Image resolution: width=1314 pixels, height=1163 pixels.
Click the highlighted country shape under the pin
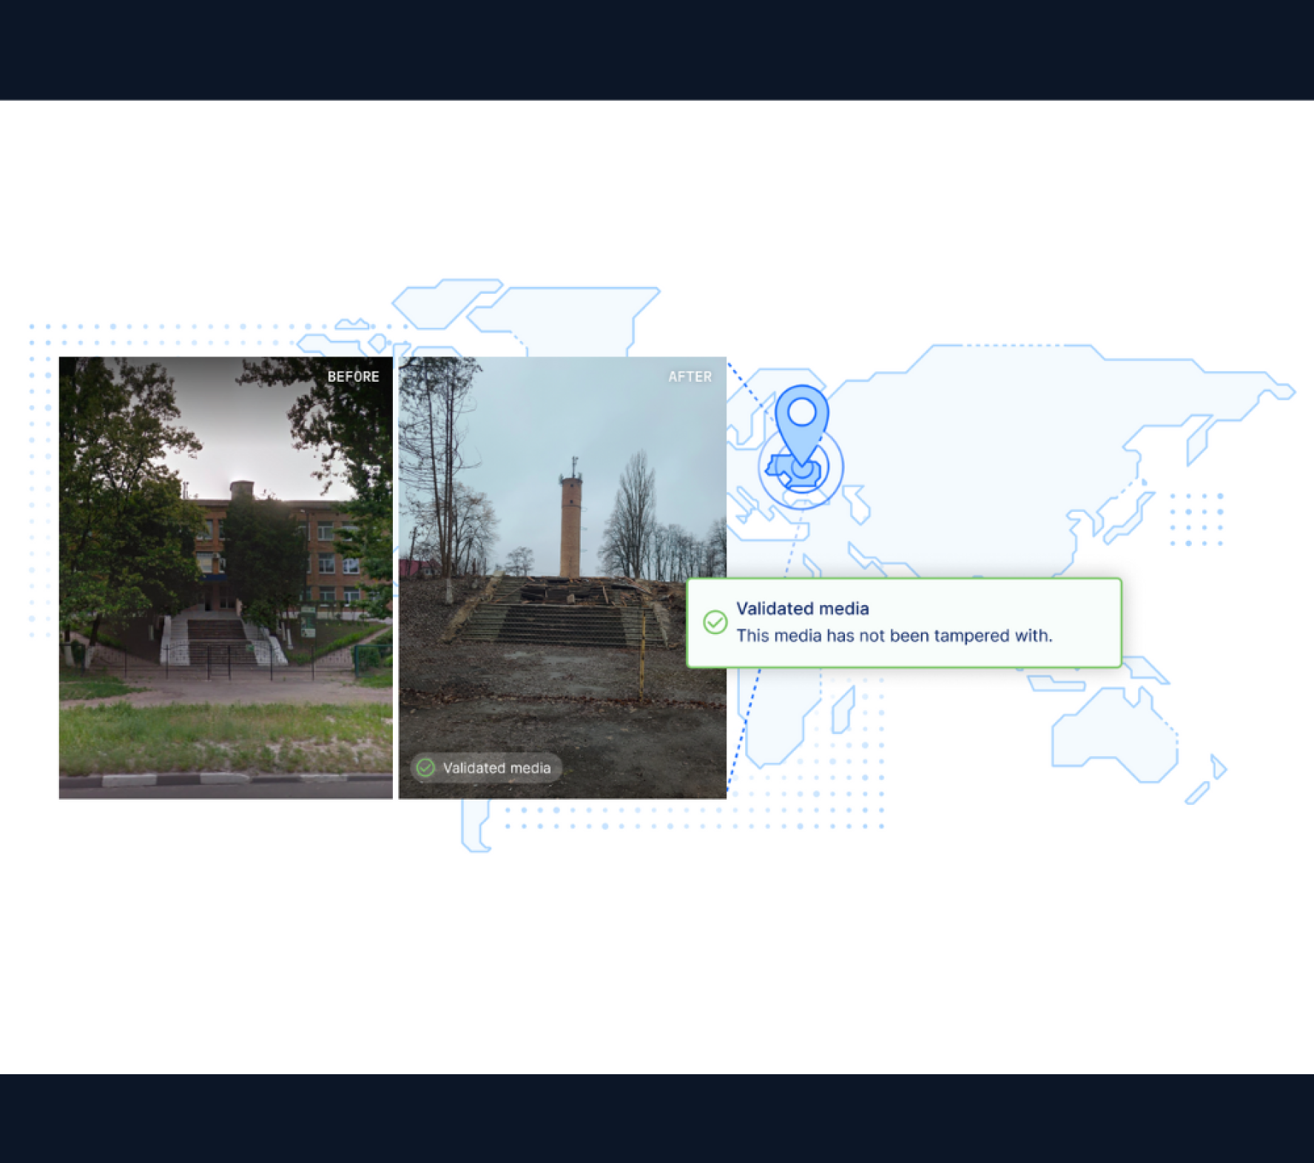(792, 472)
